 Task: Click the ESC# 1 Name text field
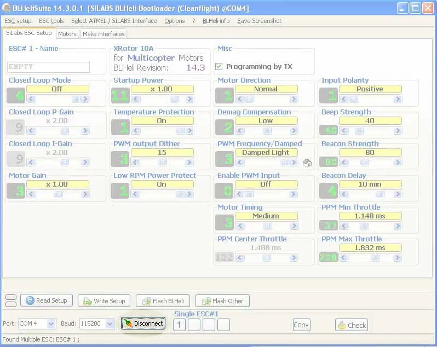click(49, 67)
